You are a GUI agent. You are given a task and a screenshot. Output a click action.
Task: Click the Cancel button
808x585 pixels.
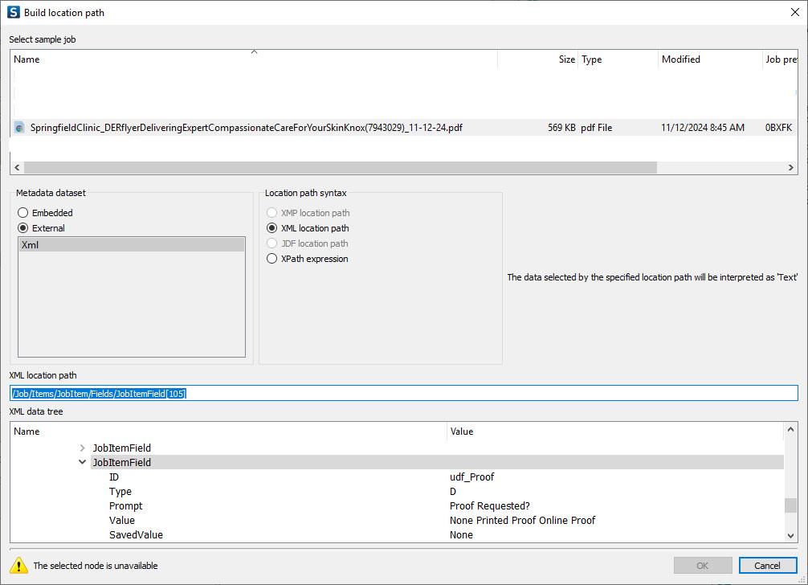[767, 566]
